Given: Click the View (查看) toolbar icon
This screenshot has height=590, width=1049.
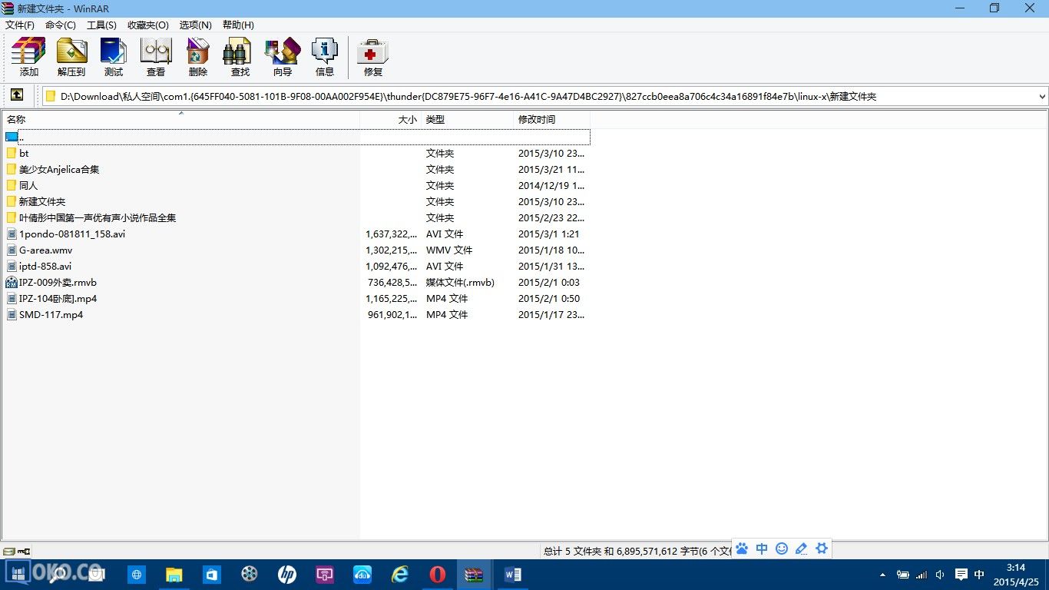Looking at the screenshot, I should point(156,57).
